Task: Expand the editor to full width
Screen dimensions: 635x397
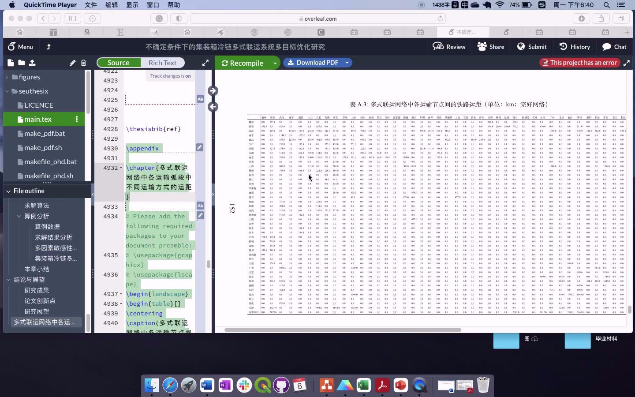Action: point(205,63)
